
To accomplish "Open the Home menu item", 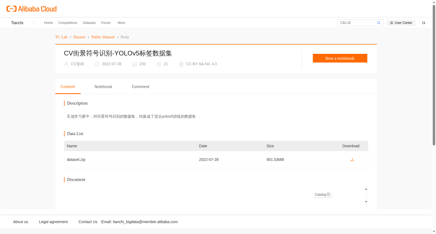I will point(49,23).
